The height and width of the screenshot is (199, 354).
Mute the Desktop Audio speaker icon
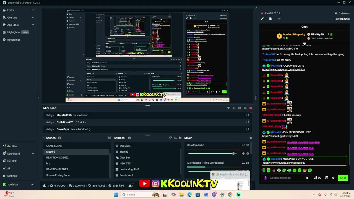[x=243, y=153]
